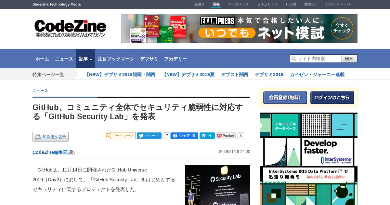Open the Security Lab article photo
This screenshot has height=205, width=390.
[x=218, y=185]
